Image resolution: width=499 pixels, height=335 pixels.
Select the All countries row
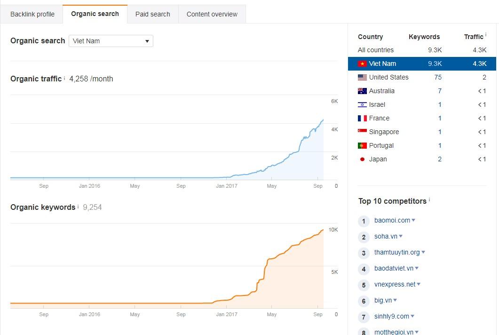[x=422, y=50]
